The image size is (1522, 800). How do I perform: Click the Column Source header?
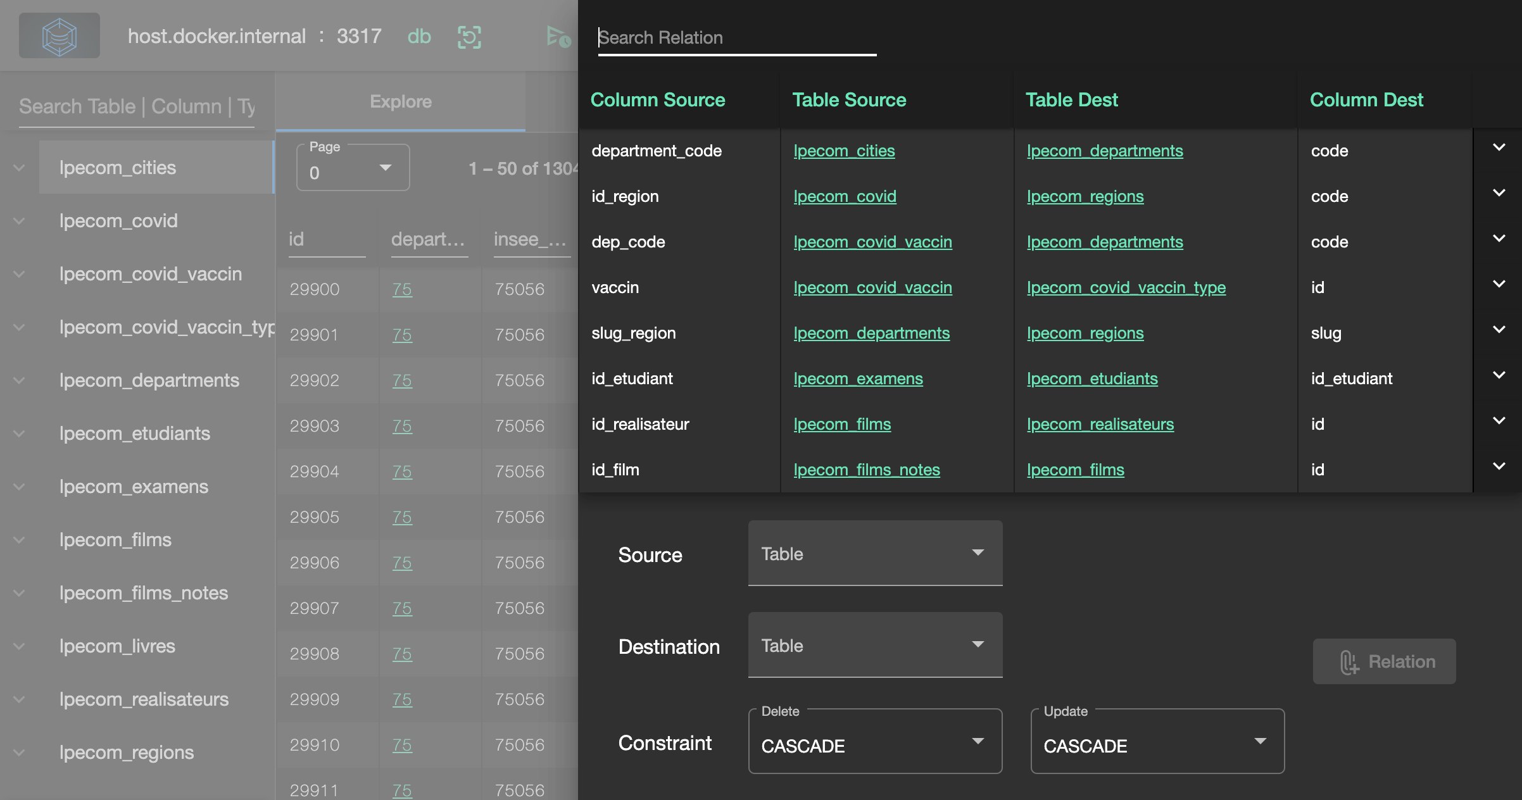pos(658,100)
